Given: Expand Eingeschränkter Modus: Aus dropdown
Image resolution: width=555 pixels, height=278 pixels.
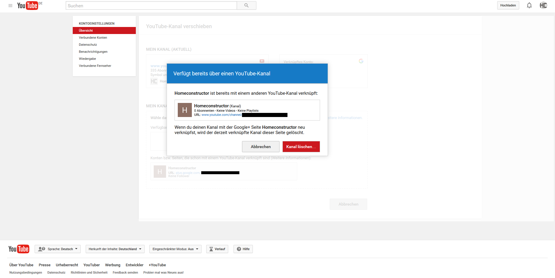Looking at the screenshot, I should click(175, 249).
